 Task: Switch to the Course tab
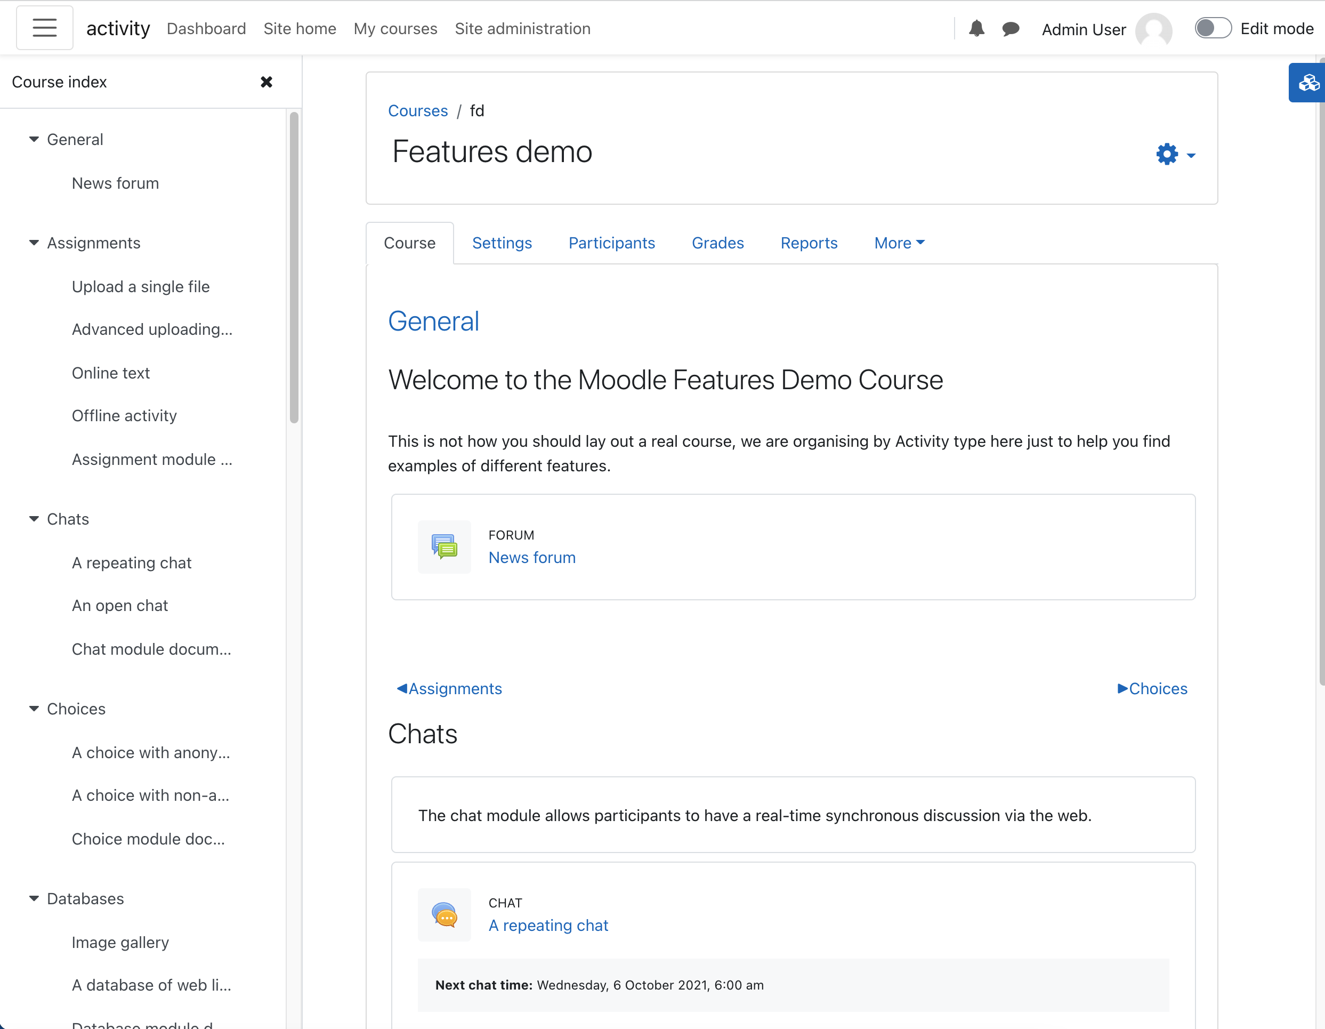click(409, 243)
